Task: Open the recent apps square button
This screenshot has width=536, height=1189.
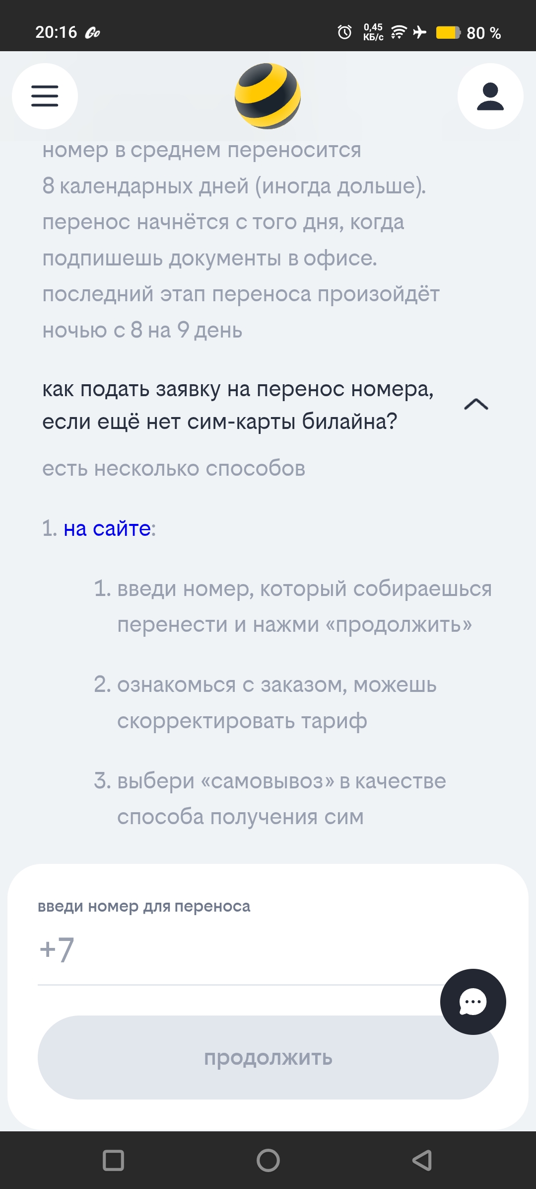Action: pyautogui.click(x=113, y=1161)
